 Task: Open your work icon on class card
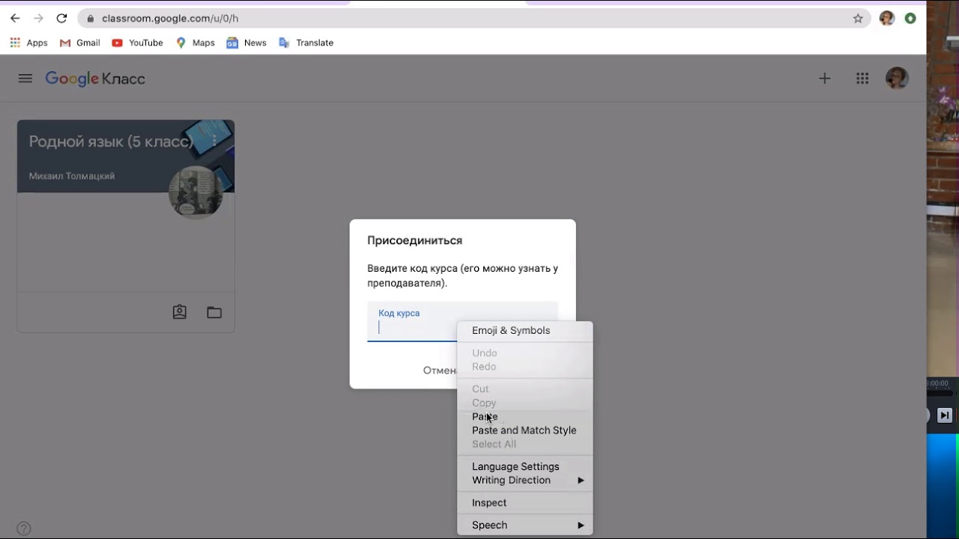pyautogui.click(x=180, y=312)
